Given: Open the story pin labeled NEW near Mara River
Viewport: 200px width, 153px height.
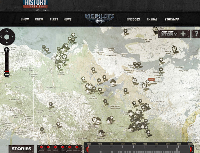Looking at the screenshot, I should [x=147, y=81].
